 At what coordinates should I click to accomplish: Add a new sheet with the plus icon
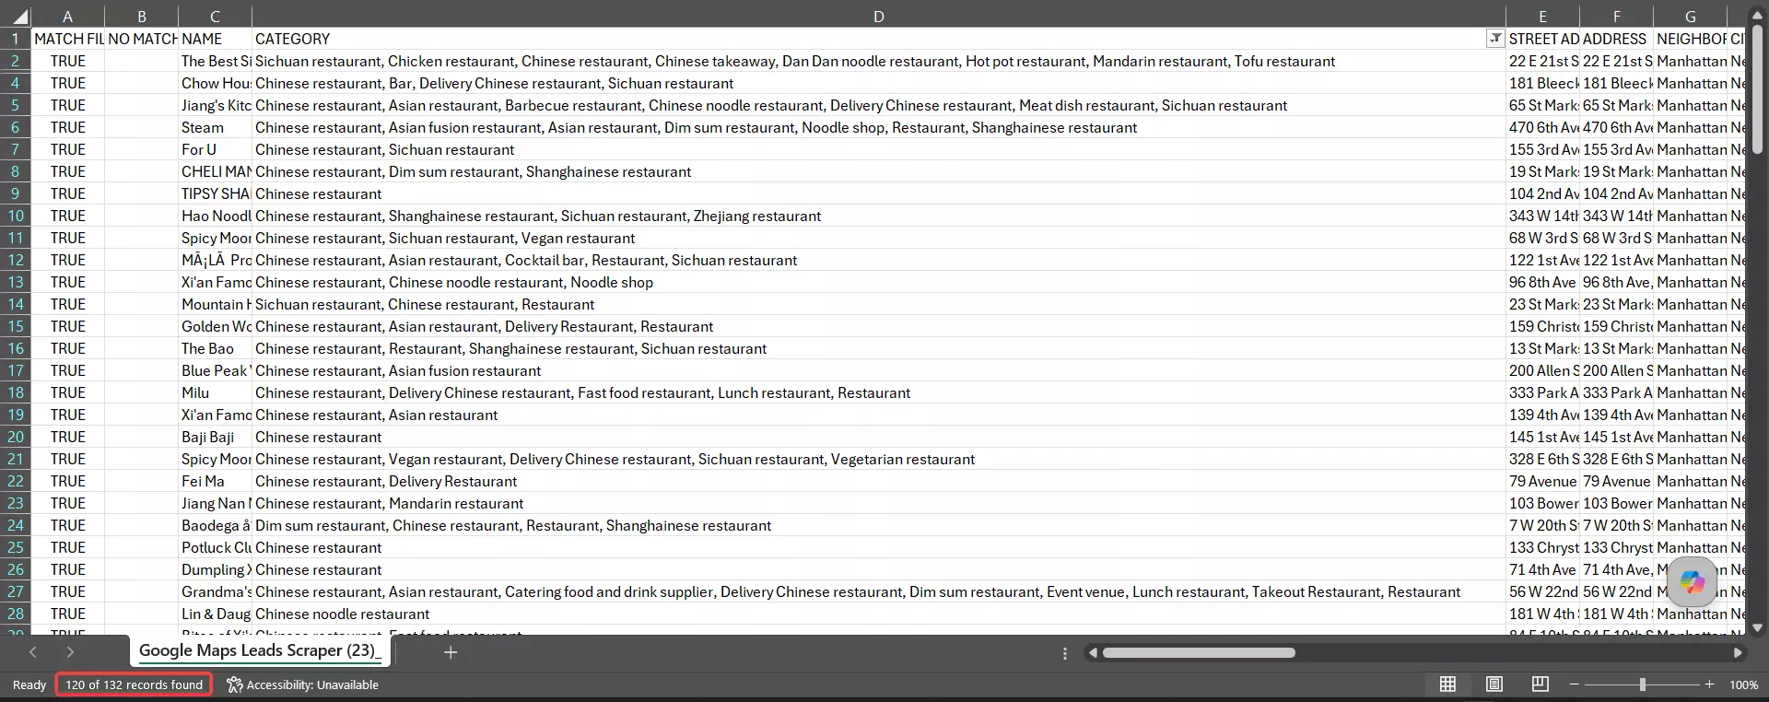pos(451,652)
